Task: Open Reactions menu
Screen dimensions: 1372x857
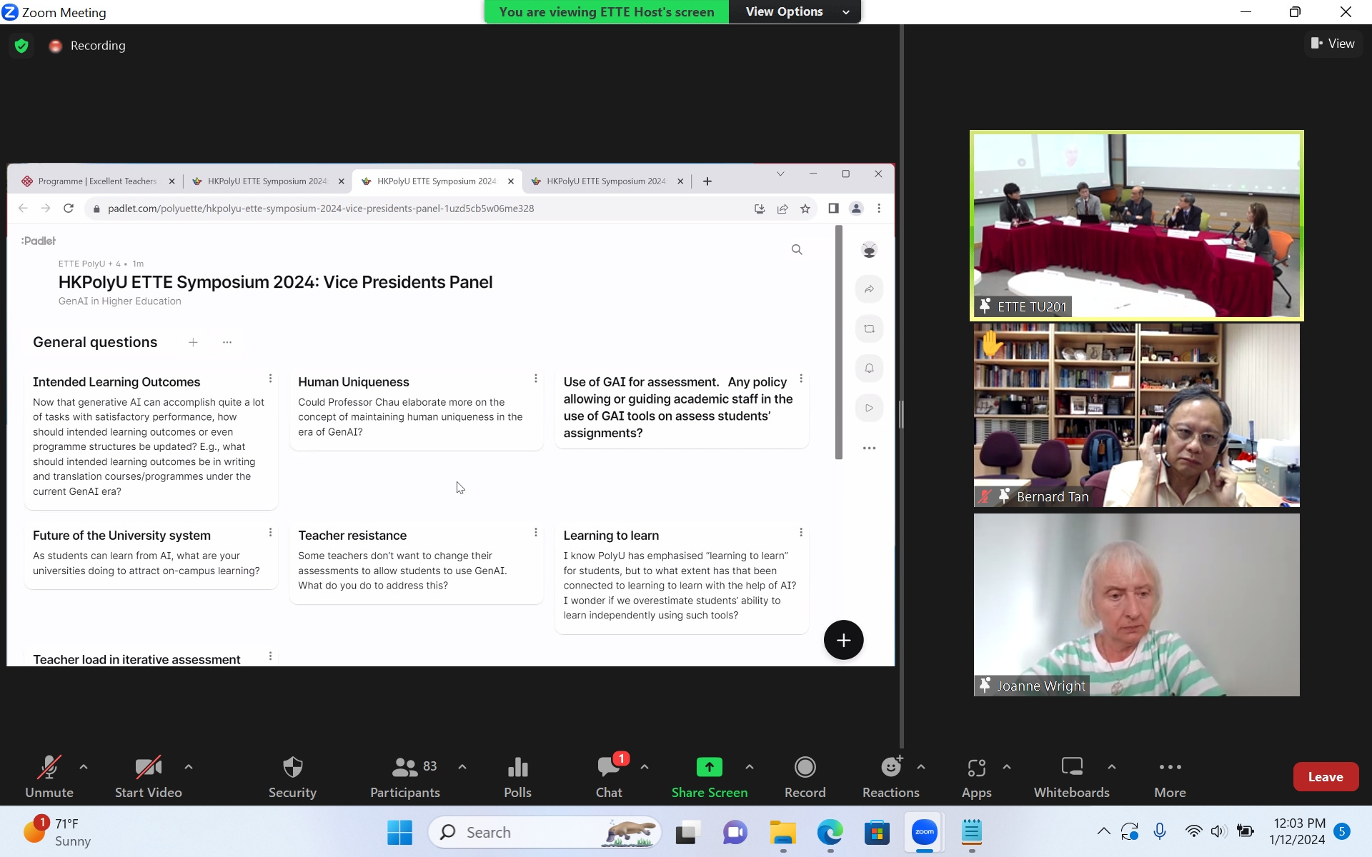Action: pyautogui.click(x=890, y=776)
